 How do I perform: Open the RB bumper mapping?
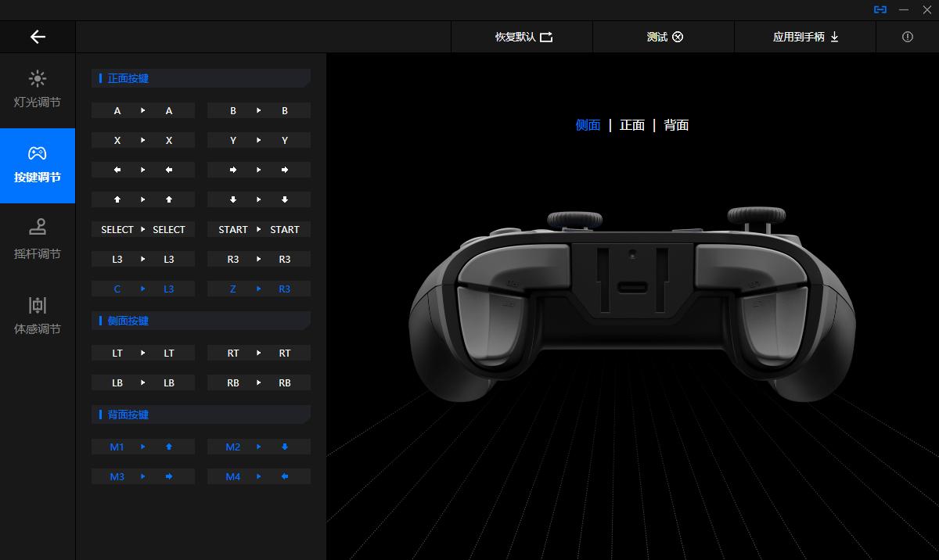coord(258,382)
